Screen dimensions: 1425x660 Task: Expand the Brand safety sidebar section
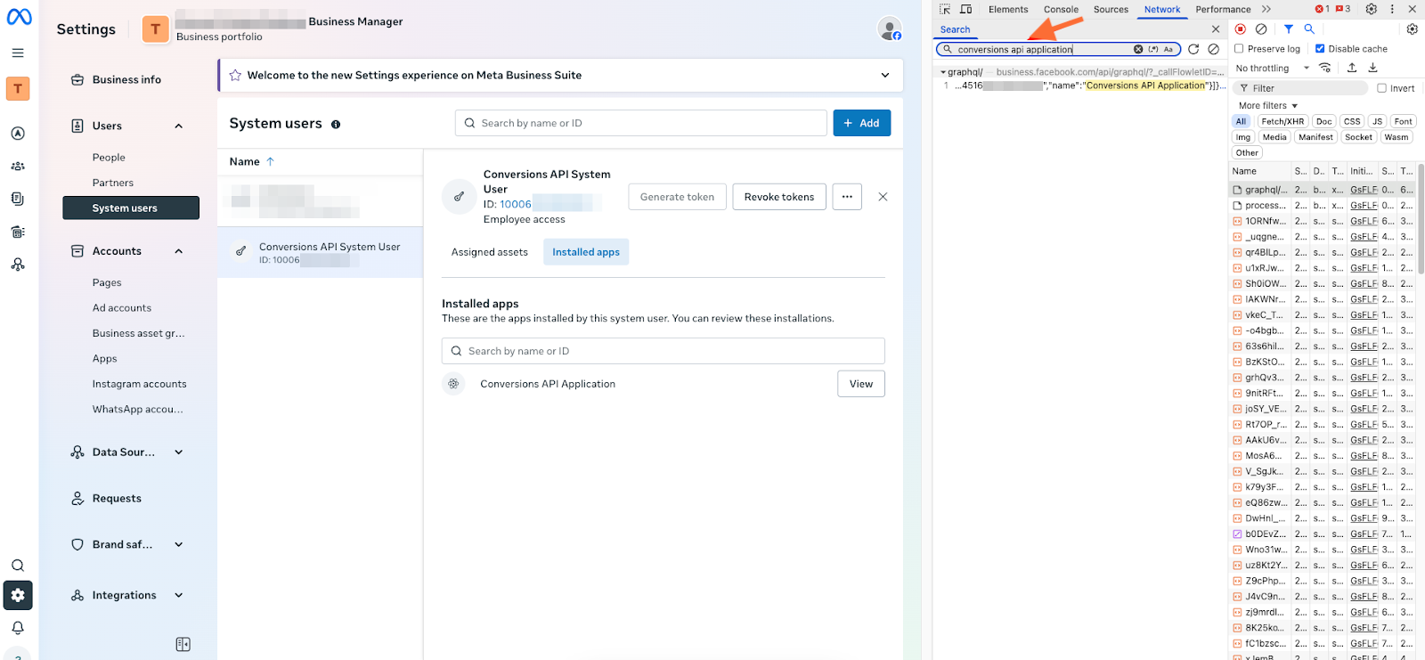179,544
